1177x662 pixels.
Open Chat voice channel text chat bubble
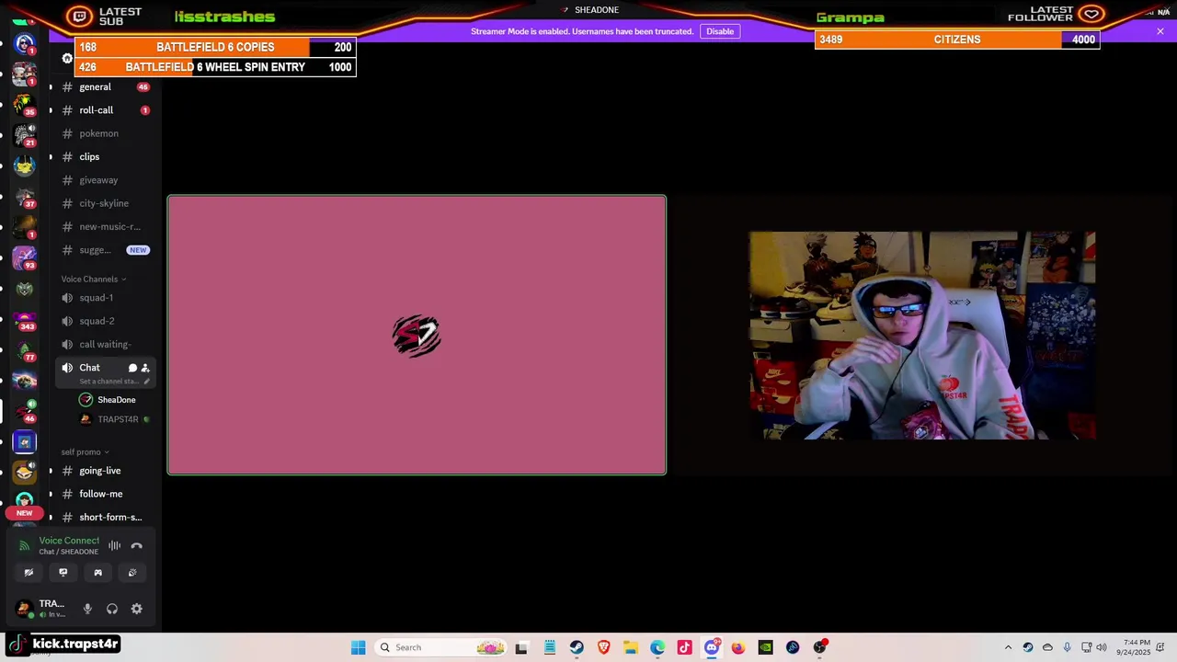tap(132, 368)
